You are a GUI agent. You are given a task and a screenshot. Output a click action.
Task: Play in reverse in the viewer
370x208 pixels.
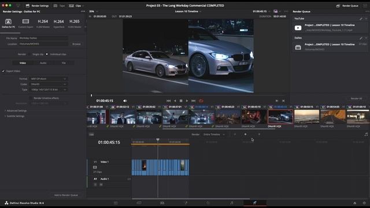coord(175,101)
